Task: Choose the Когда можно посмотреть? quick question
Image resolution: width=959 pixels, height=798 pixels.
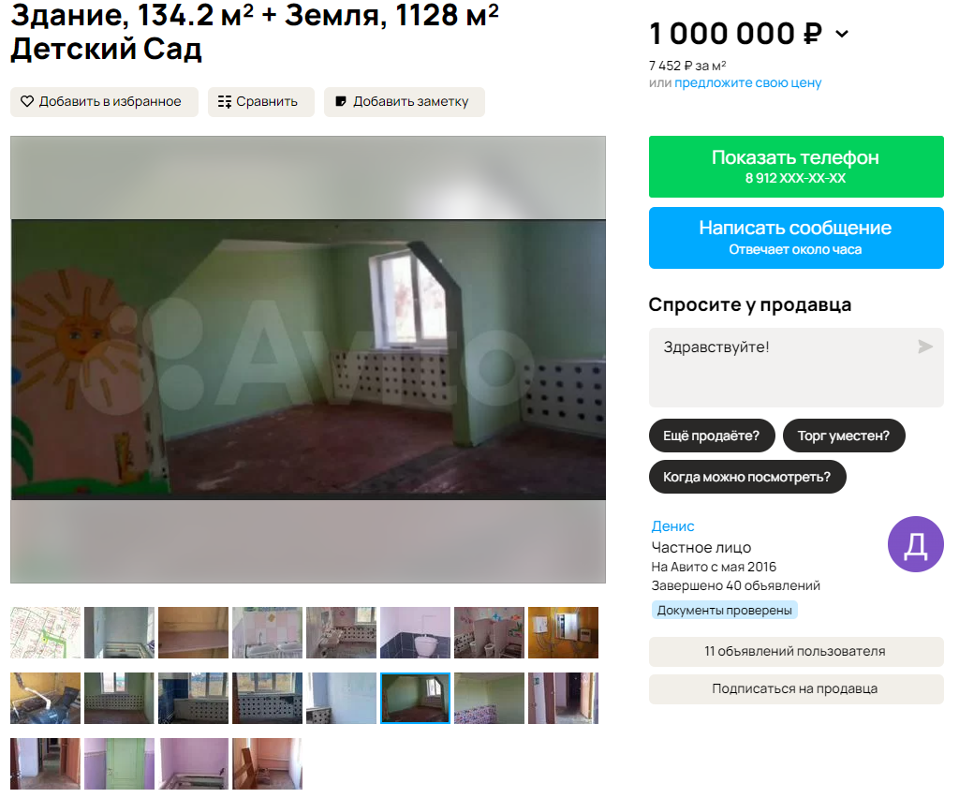Action: 746,477
